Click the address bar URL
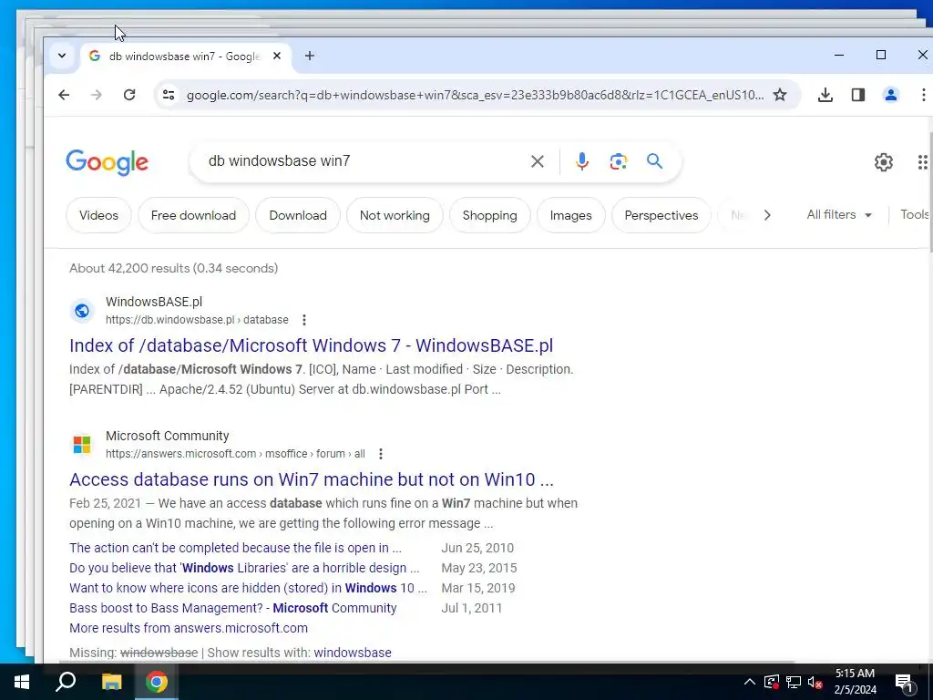The width and height of the screenshot is (933, 700). (475, 95)
